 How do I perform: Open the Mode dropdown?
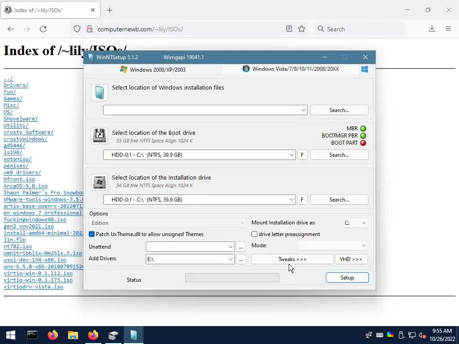click(333, 245)
